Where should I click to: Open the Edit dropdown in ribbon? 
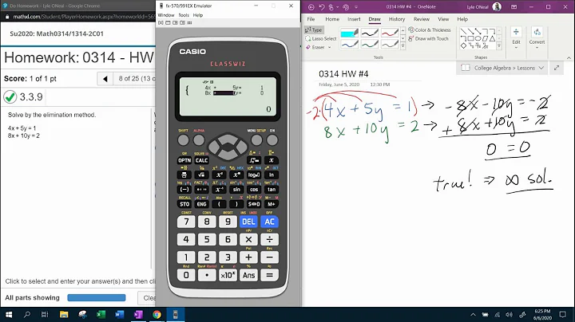coord(517,38)
